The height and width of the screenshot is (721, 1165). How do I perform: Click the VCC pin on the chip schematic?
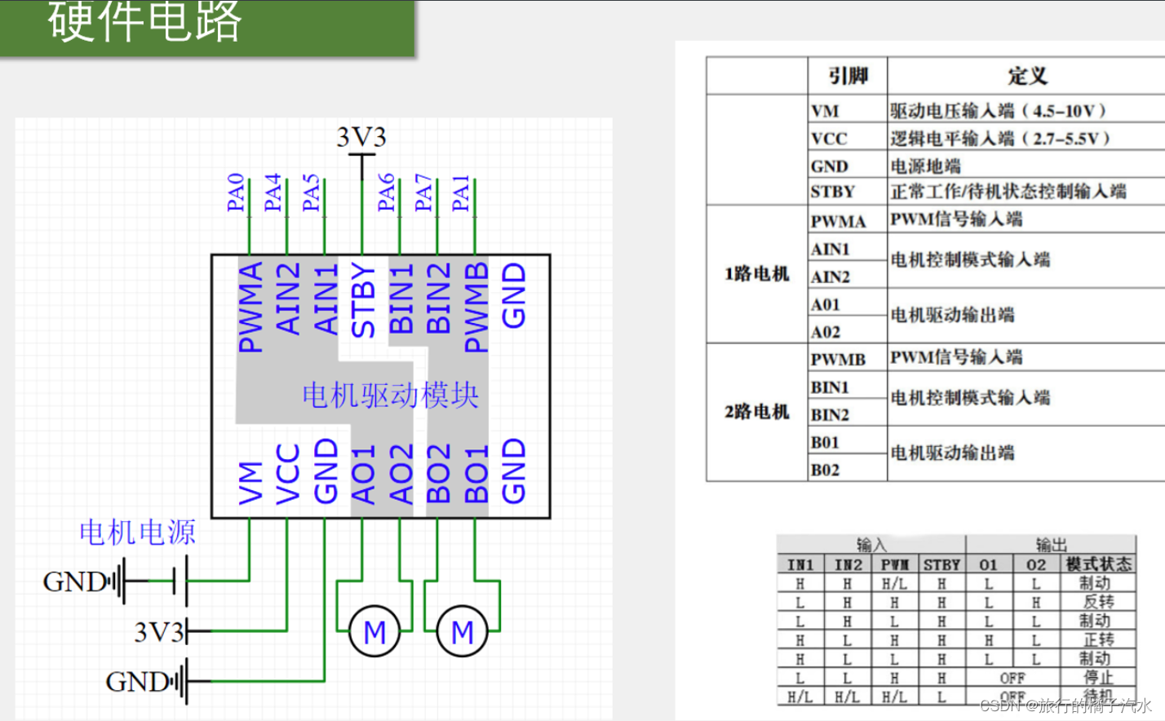tap(287, 474)
